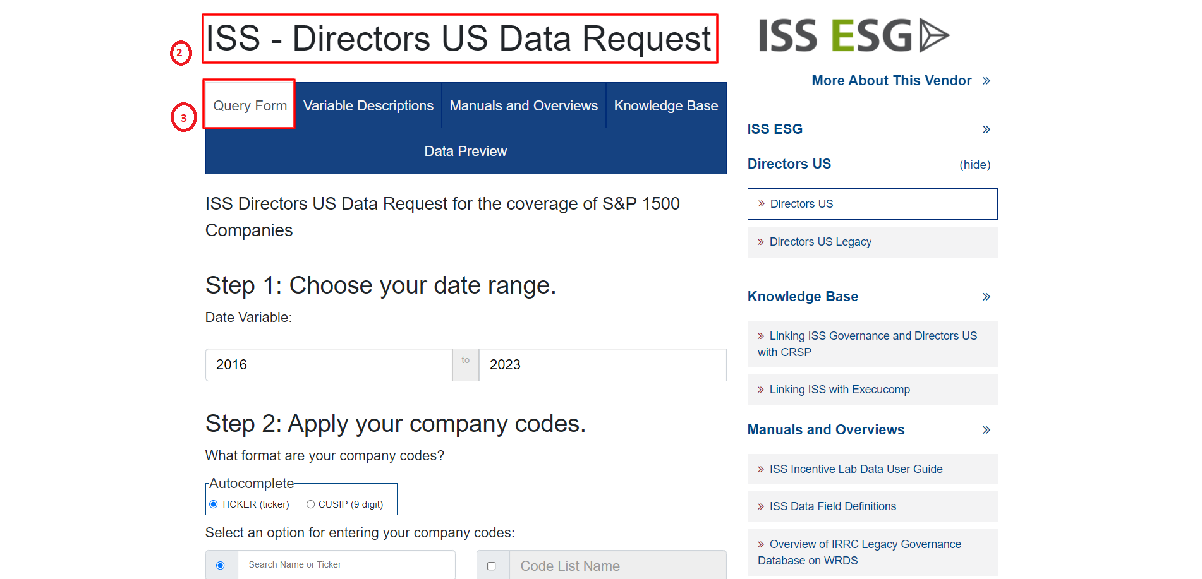
Task: Click the Code List Name input
Action: coord(618,566)
